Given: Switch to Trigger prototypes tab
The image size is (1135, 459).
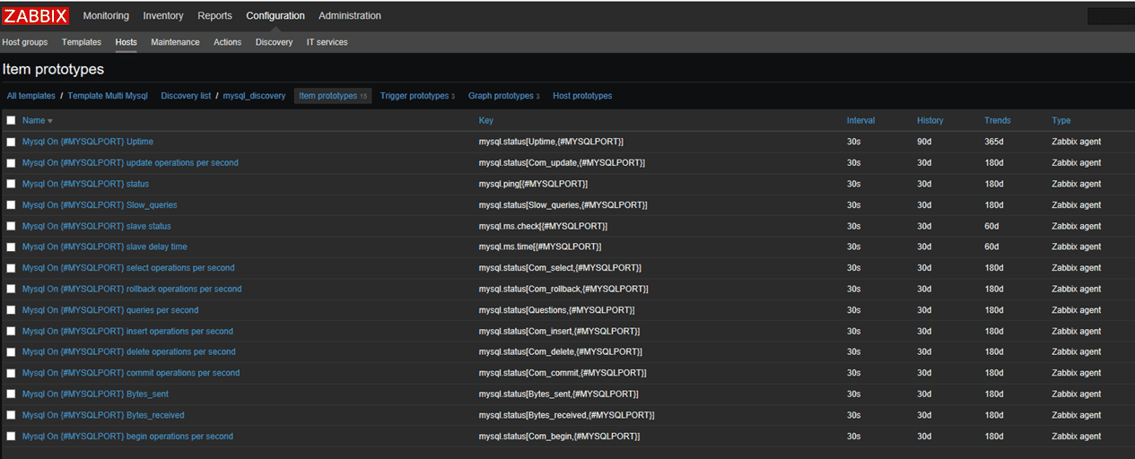Looking at the screenshot, I should (x=414, y=96).
